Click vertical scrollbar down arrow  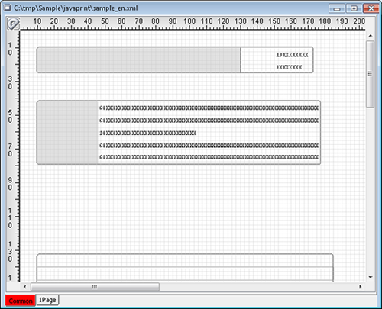click(x=371, y=277)
